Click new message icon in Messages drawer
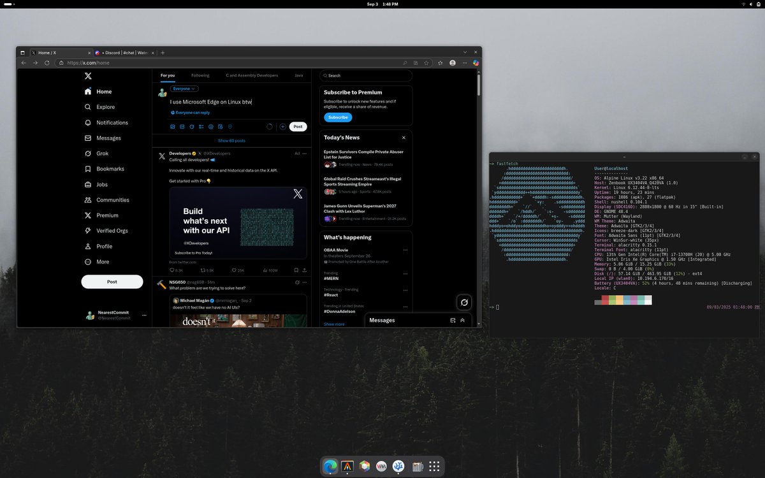The height and width of the screenshot is (478, 765). click(x=453, y=320)
